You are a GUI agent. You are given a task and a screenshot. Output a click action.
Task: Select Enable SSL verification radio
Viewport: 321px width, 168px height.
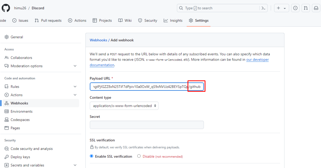[x=91, y=156]
